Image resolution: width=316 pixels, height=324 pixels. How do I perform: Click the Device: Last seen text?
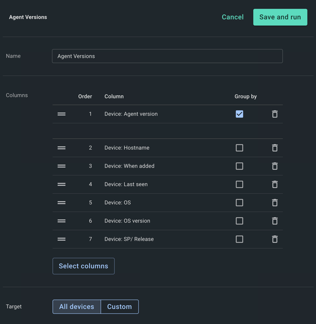point(126,184)
